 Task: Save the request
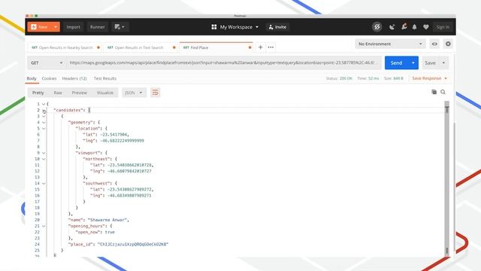pos(430,62)
